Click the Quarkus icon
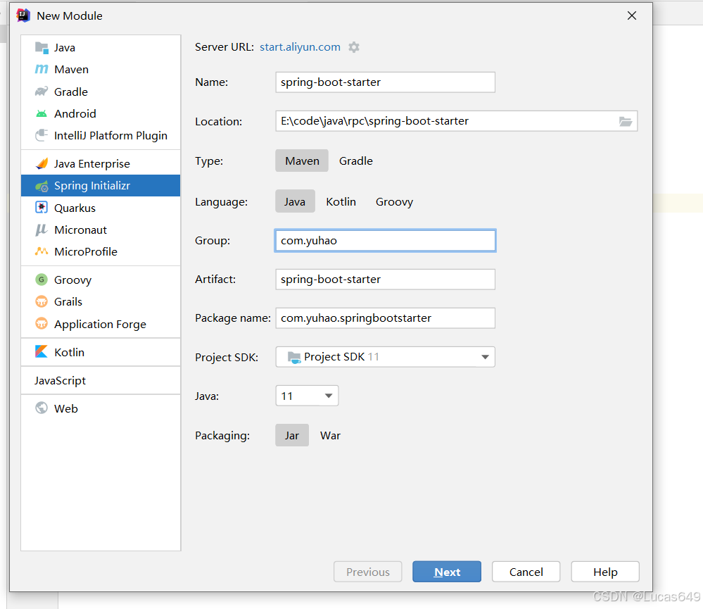Image resolution: width=703 pixels, height=609 pixels. pyautogui.click(x=42, y=208)
